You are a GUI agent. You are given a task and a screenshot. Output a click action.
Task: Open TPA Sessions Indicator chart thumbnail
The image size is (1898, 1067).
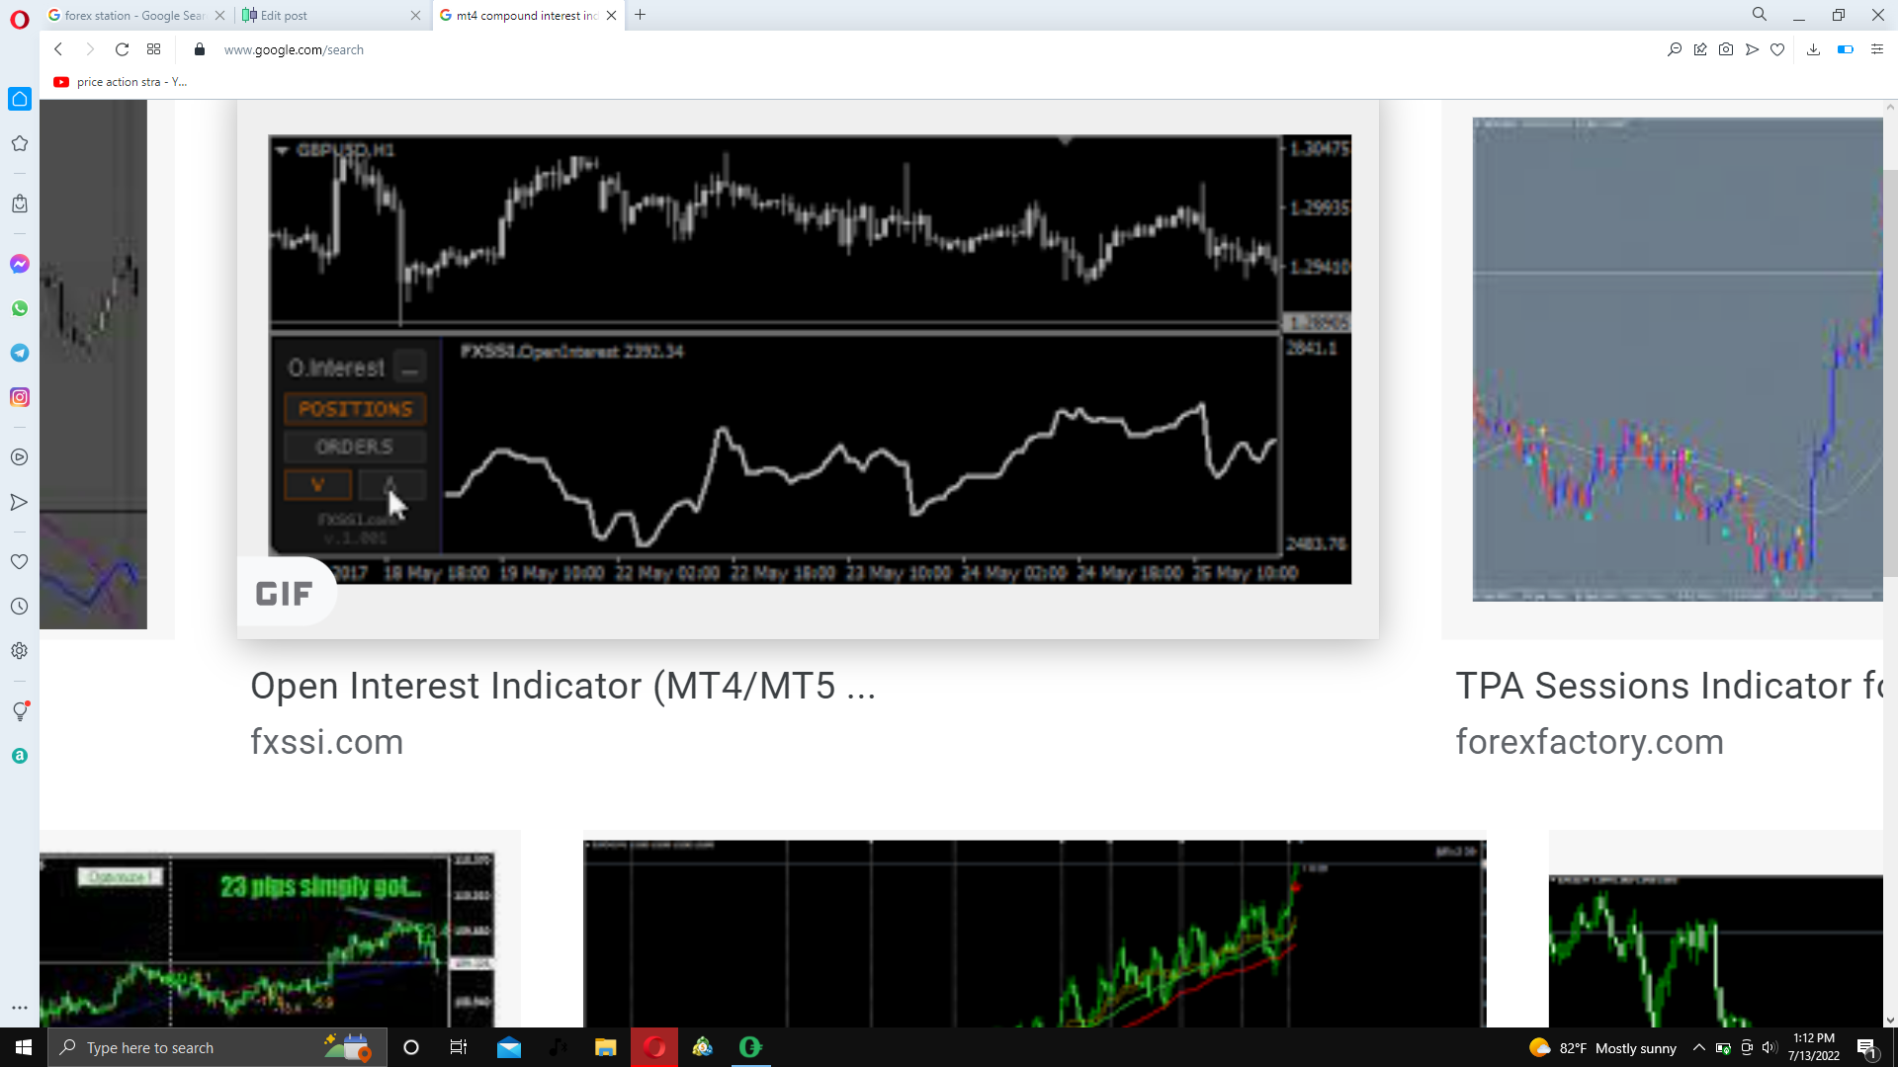(1678, 360)
